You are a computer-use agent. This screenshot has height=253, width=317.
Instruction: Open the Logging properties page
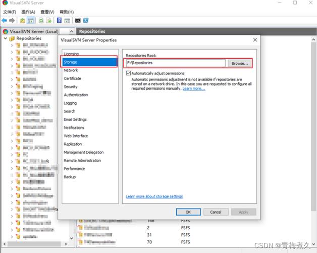(70, 103)
